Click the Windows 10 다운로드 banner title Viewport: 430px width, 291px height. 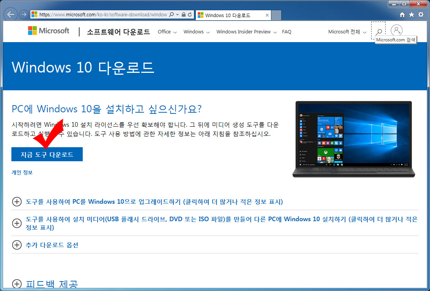tap(83, 67)
